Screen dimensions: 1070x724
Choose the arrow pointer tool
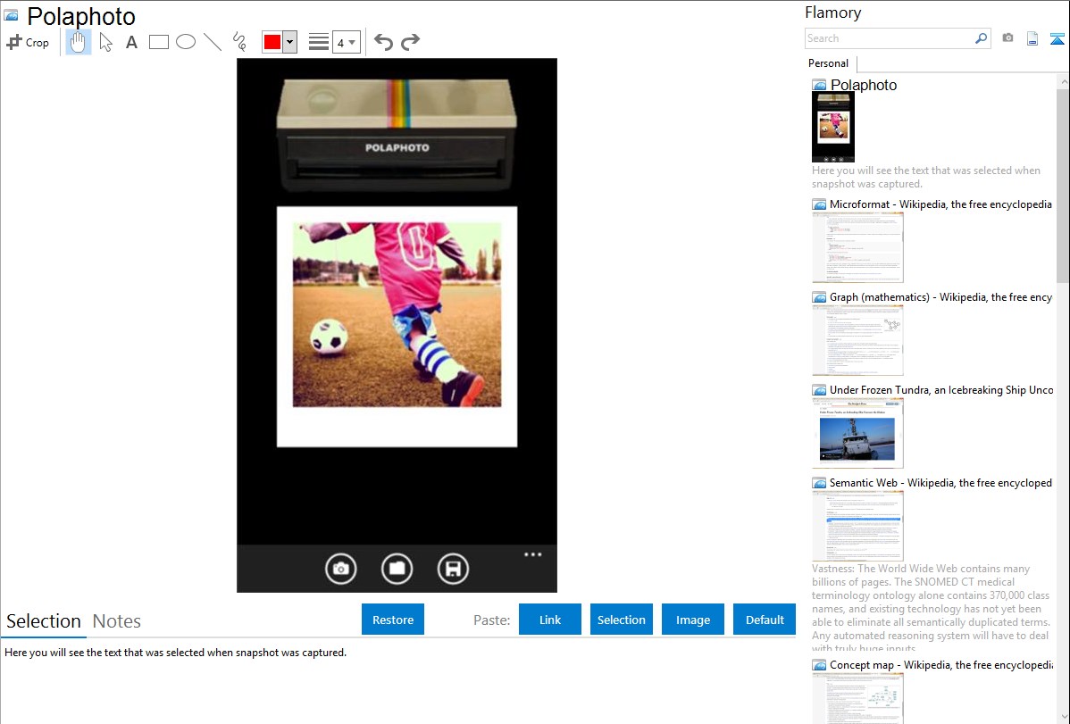coord(105,42)
